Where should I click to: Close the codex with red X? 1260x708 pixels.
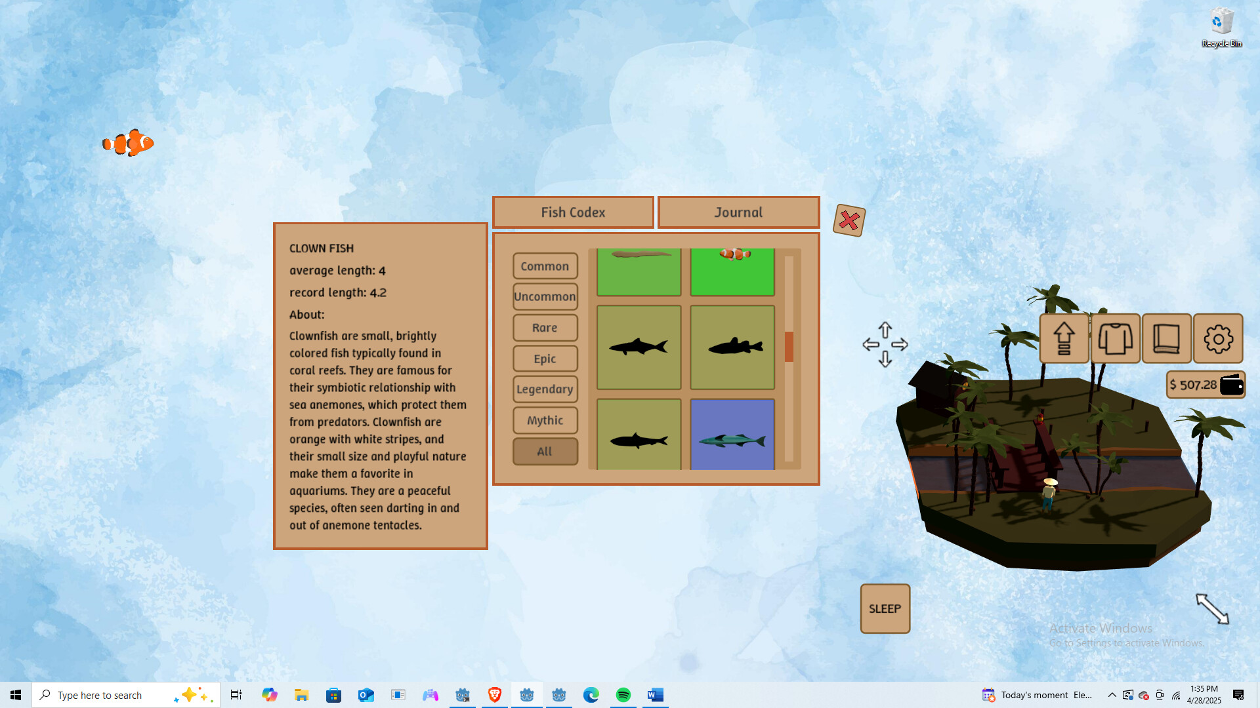coord(849,220)
